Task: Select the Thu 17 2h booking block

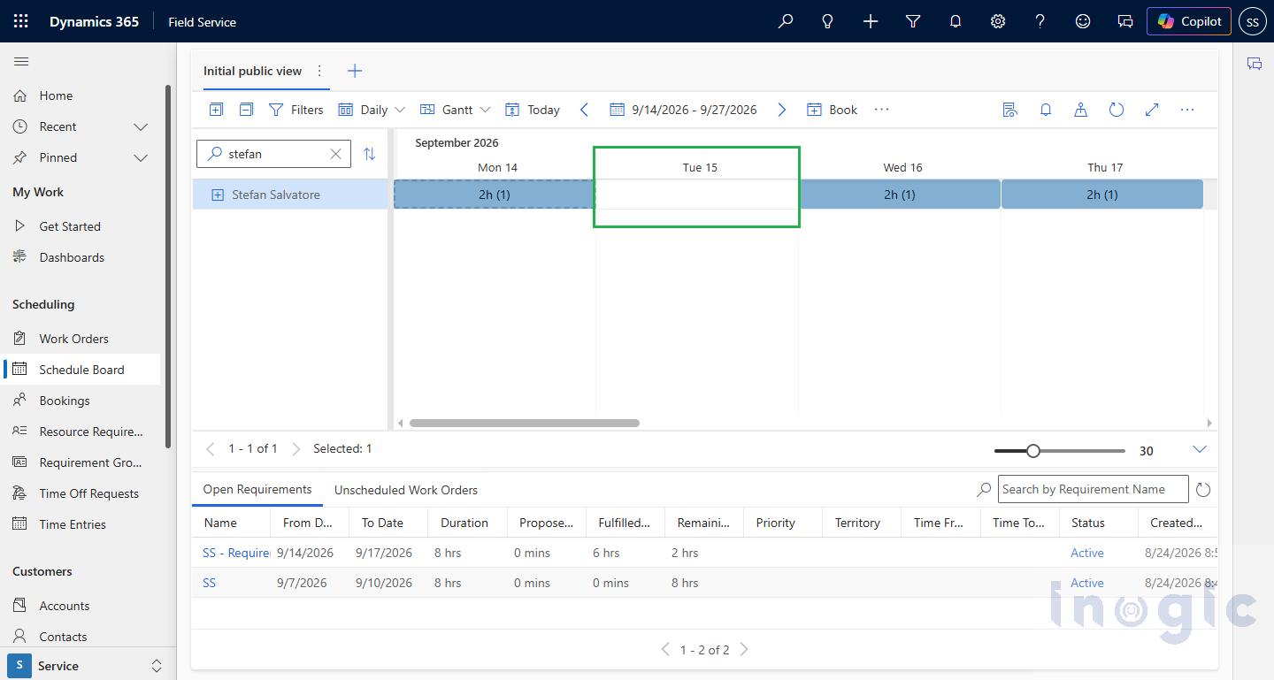Action: (1102, 195)
